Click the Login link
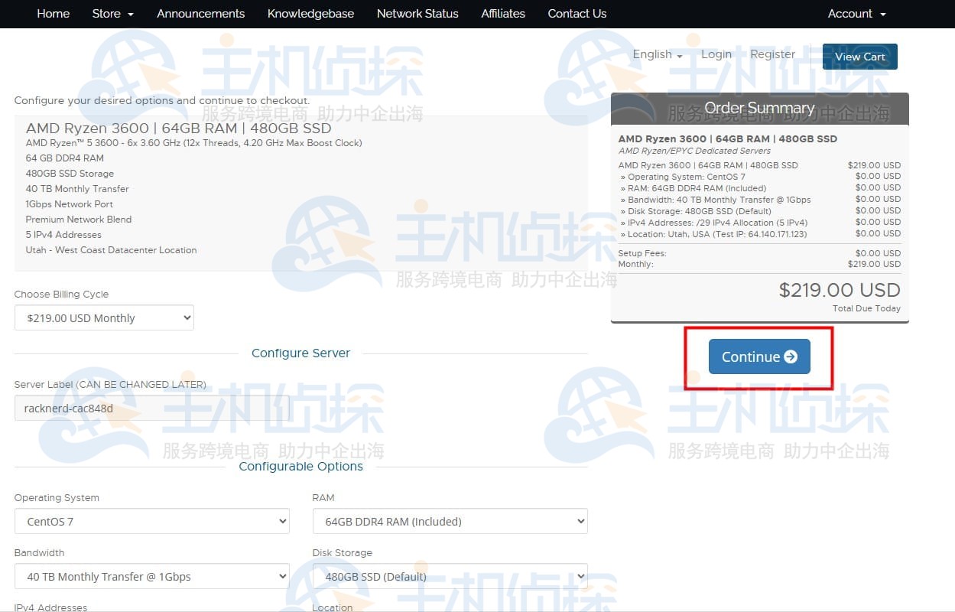955x612 pixels. pyautogui.click(x=716, y=54)
